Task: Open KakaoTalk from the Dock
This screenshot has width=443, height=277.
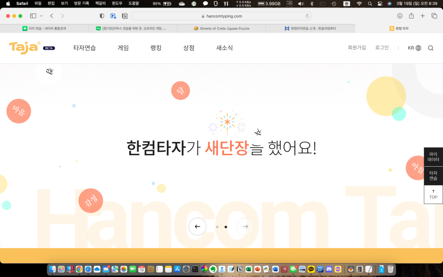Action: click(311, 269)
